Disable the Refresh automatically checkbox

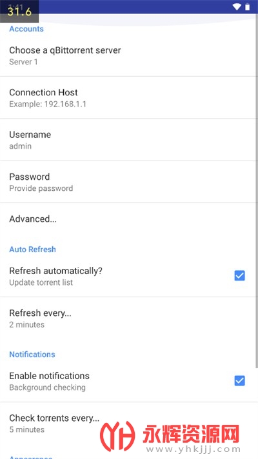coord(239,275)
